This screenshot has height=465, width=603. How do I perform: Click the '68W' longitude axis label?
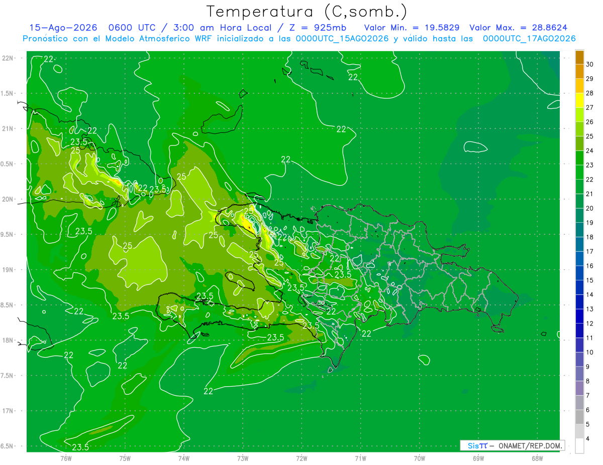coord(537,458)
